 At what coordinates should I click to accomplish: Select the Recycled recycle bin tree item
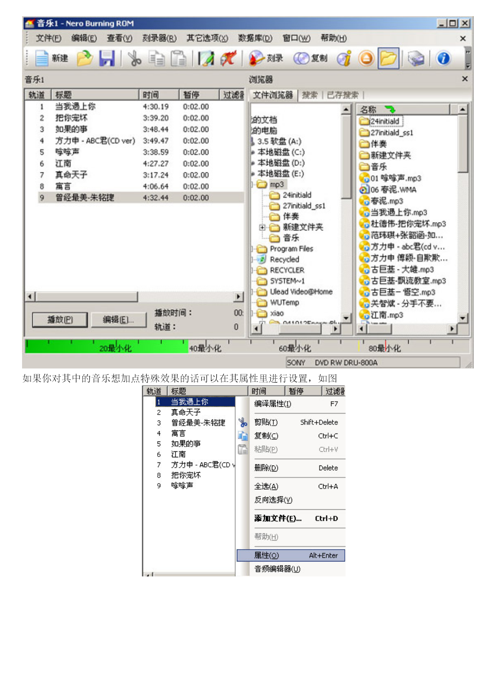point(278,260)
